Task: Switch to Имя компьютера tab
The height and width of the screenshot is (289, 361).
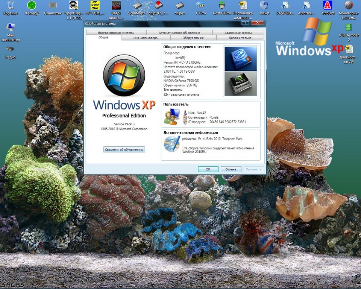Action: (x=146, y=38)
